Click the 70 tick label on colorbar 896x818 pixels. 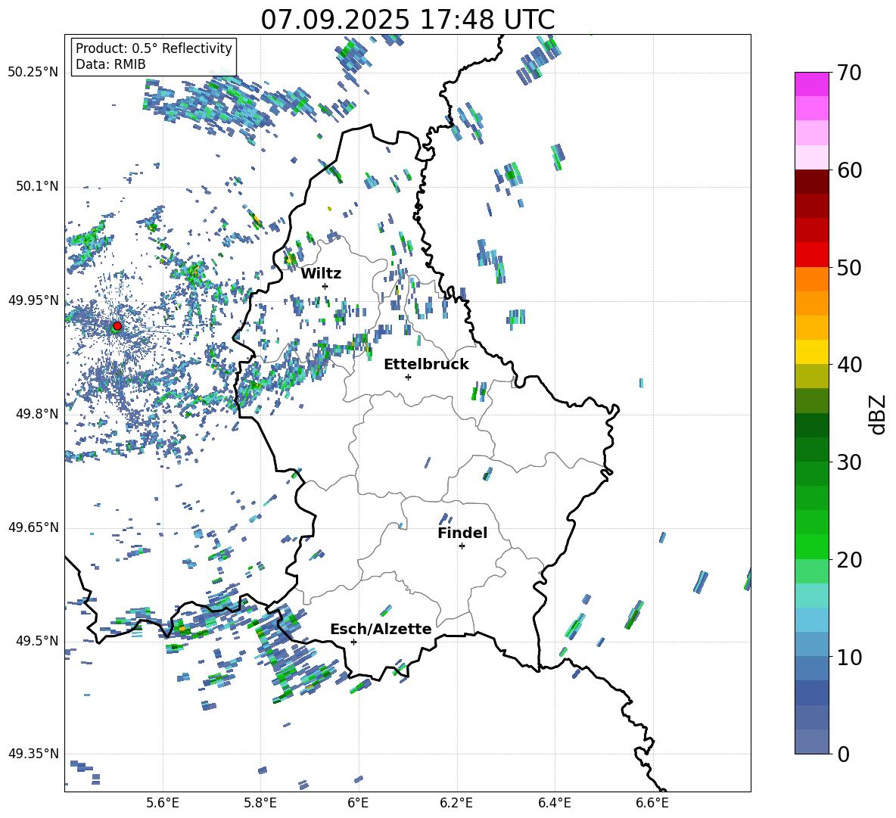coord(849,73)
